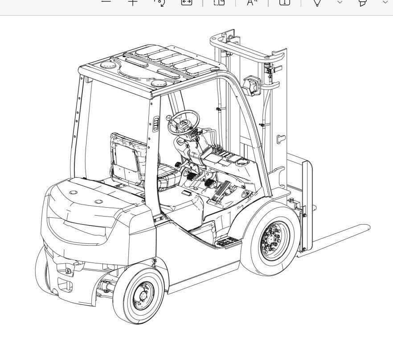The image size is (393, 342).
Task: Click the work light on the mast
Action: coord(252,85)
